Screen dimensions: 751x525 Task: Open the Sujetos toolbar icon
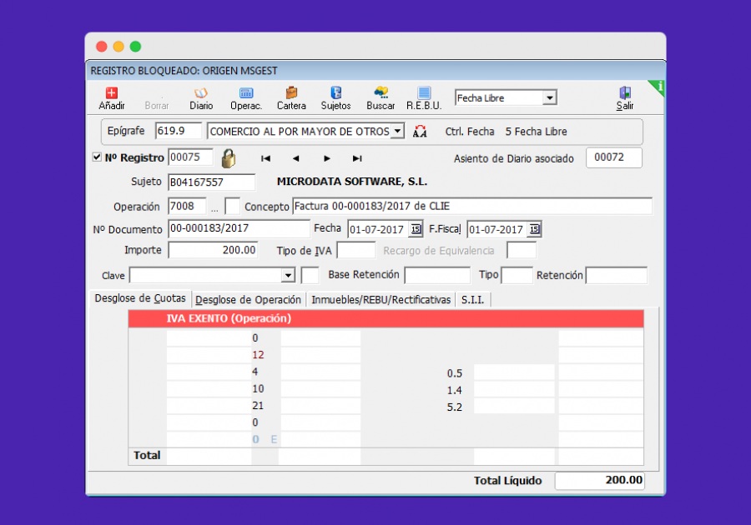click(x=335, y=98)
